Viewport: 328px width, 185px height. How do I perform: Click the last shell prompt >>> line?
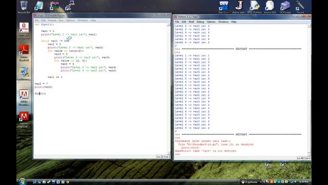(178, 154)
